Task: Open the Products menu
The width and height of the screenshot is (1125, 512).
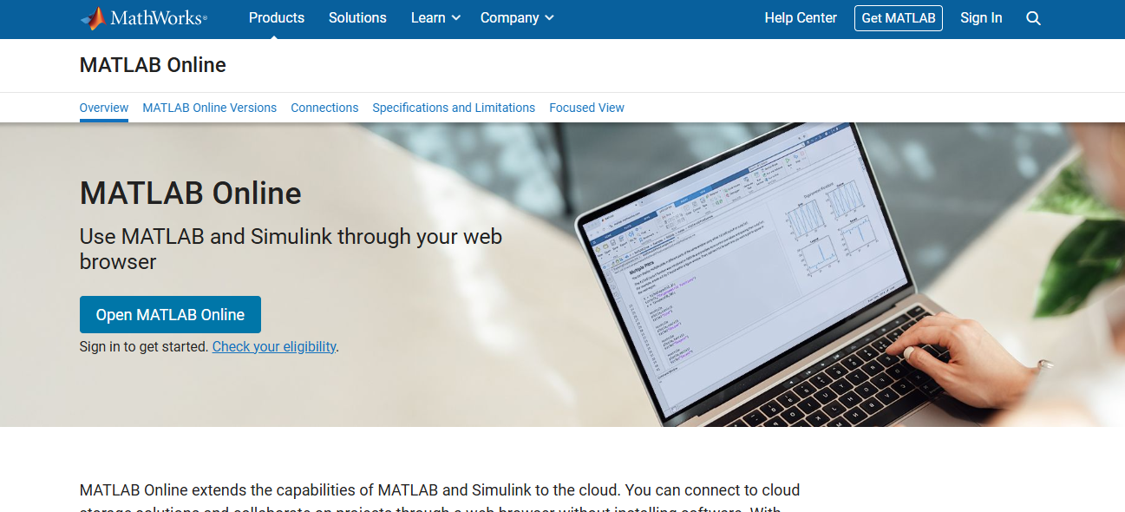Action: pyautogui.click(x=276, y=17)
